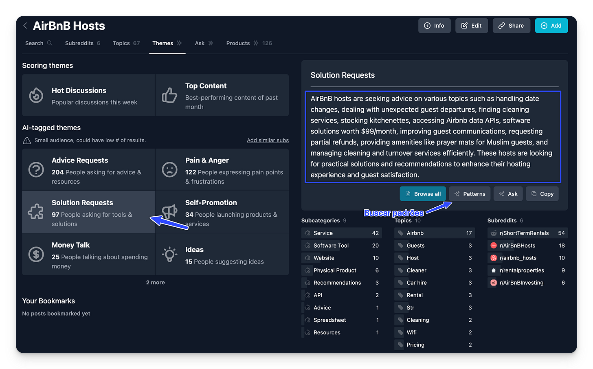The image size is (593, 369).
Task: Select the Airbnb topic row
Action: (x=435, y=233)
